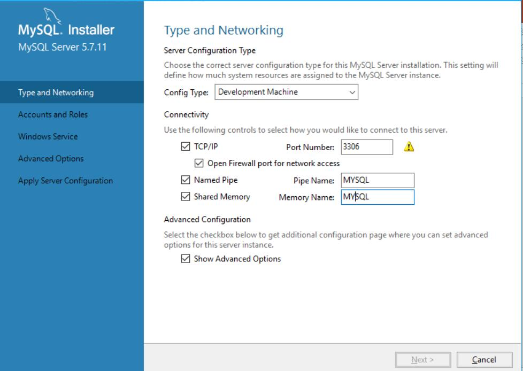This screenshot has width=523, height=371.
Task: Uncheck the Shared Memory option
Action: coord(186,197)
